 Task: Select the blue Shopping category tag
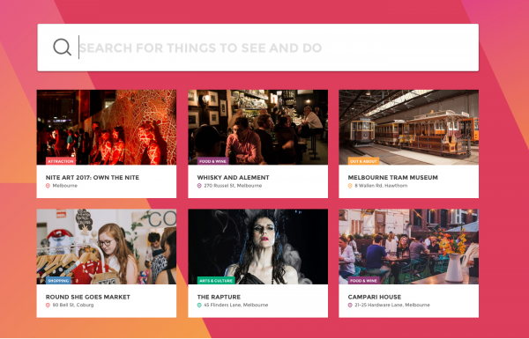pyautogui.click(x=59, y=280)
